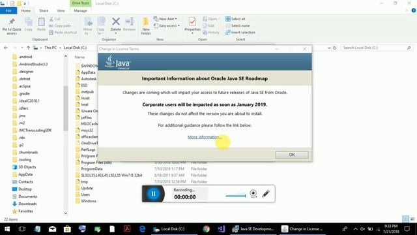The image size is (417, 235).
Task: Open the Windows Start menu
Action: 7,229
